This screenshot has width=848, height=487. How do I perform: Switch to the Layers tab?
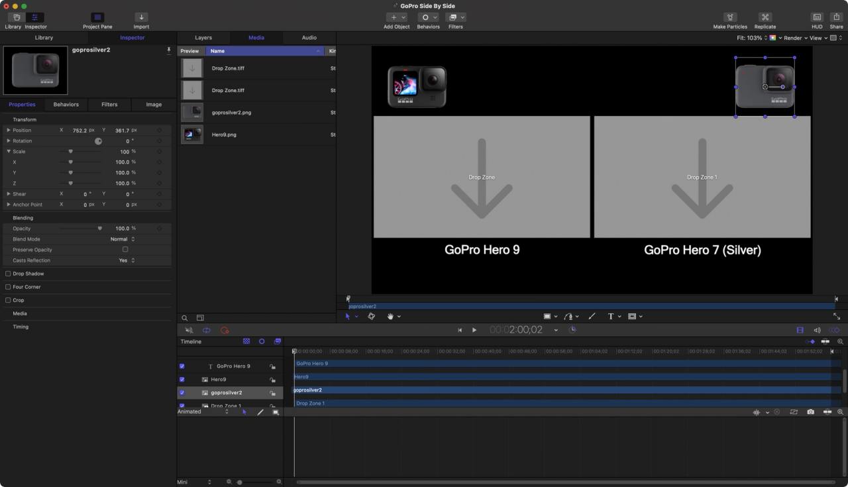pos(203,38)
